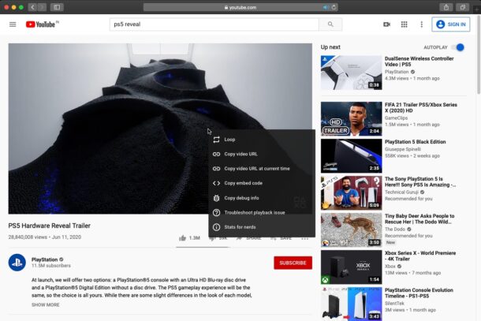
Task: Open the PlayStation channel avatar
Action: 17,263
